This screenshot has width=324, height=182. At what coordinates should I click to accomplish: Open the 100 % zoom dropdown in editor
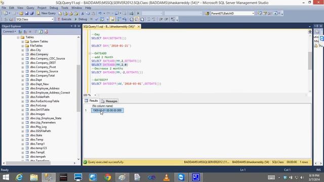tap(95, 95)
